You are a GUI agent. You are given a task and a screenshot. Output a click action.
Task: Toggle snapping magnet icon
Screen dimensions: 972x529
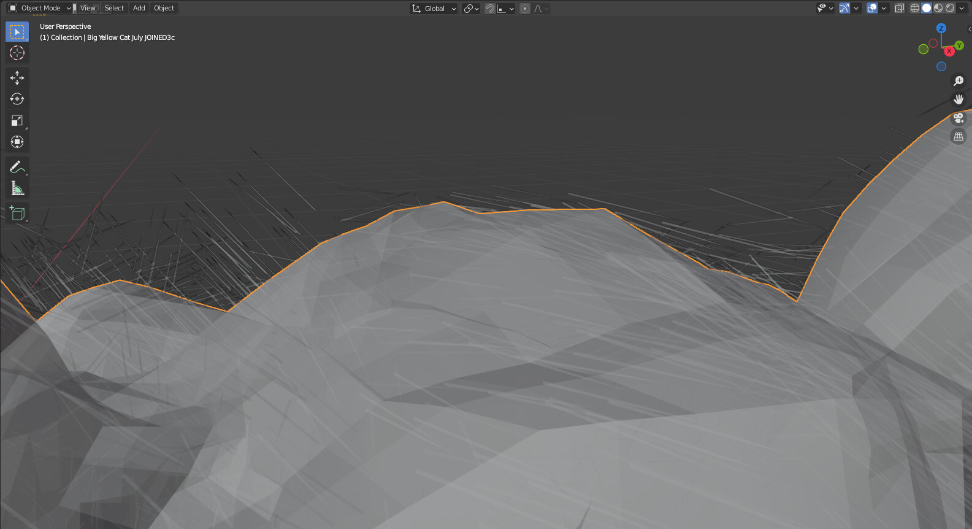[490, 9]
